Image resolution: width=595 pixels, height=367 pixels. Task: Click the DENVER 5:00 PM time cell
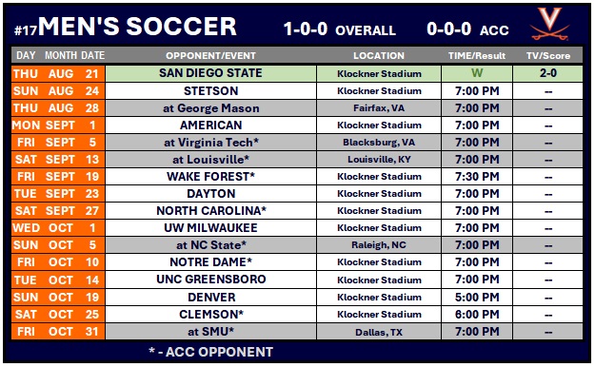[477, 298]
